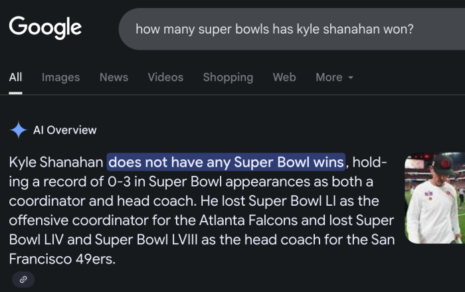The height and width of the screenshot is (292, 465).
Task: Click the AI Overview sparkle icon
Action: coord(18,130)
